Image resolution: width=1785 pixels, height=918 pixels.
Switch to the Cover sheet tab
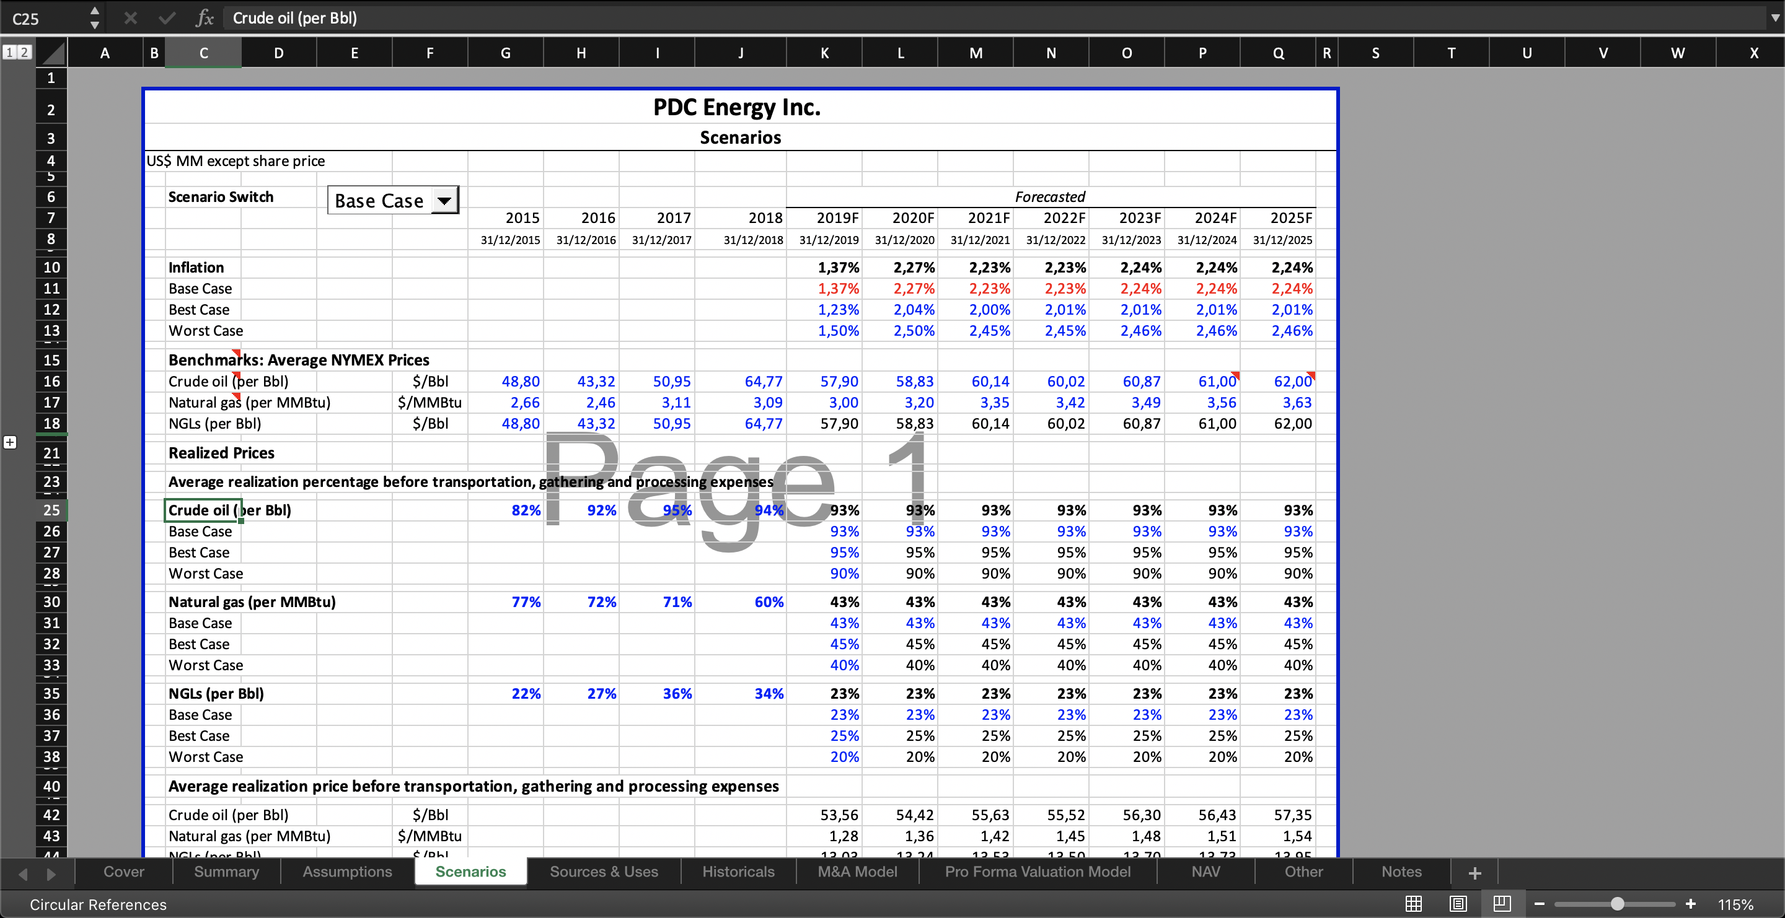pos(124,872)
